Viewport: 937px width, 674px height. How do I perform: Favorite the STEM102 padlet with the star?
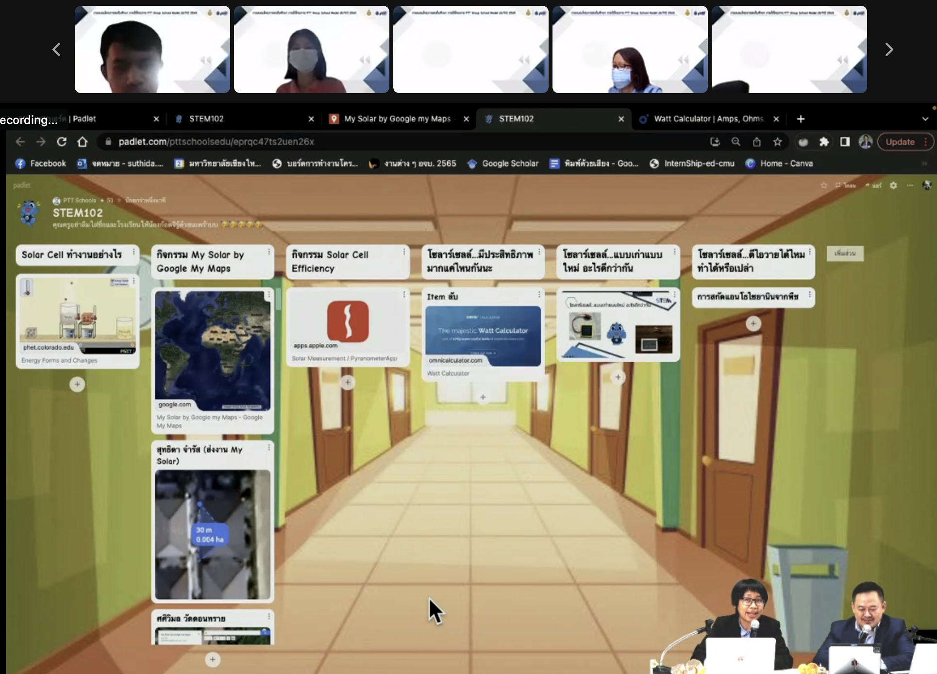[824, 185]
